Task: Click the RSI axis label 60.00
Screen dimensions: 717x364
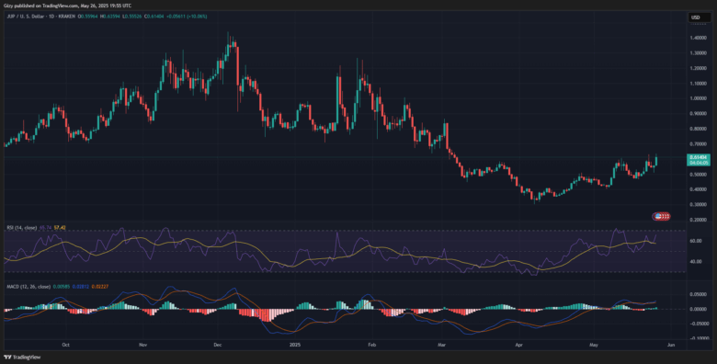Action: 696,240
